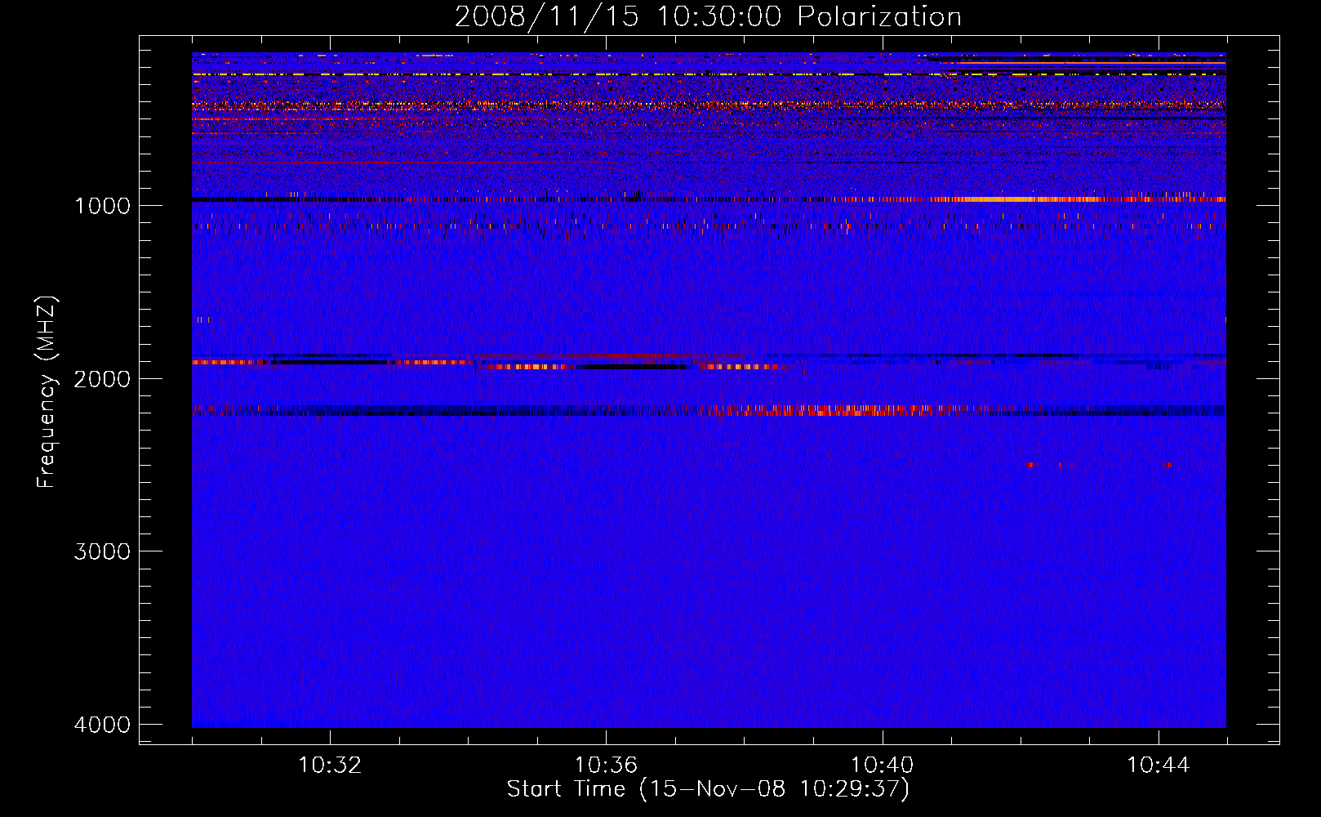Click the 1000 frequency tick label

click(x=102, y=205)
